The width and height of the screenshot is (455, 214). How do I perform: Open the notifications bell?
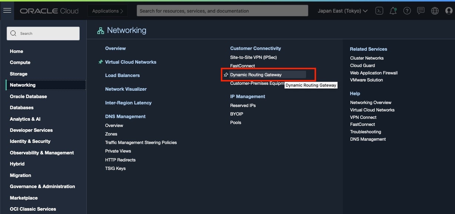pyautogui.click(x=393, y=11)
